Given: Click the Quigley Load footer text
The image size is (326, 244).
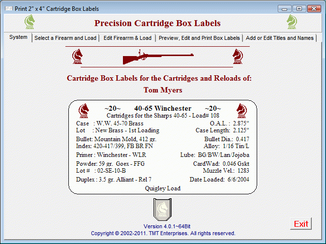Looking at the screenshot, I should pos(163,188).
